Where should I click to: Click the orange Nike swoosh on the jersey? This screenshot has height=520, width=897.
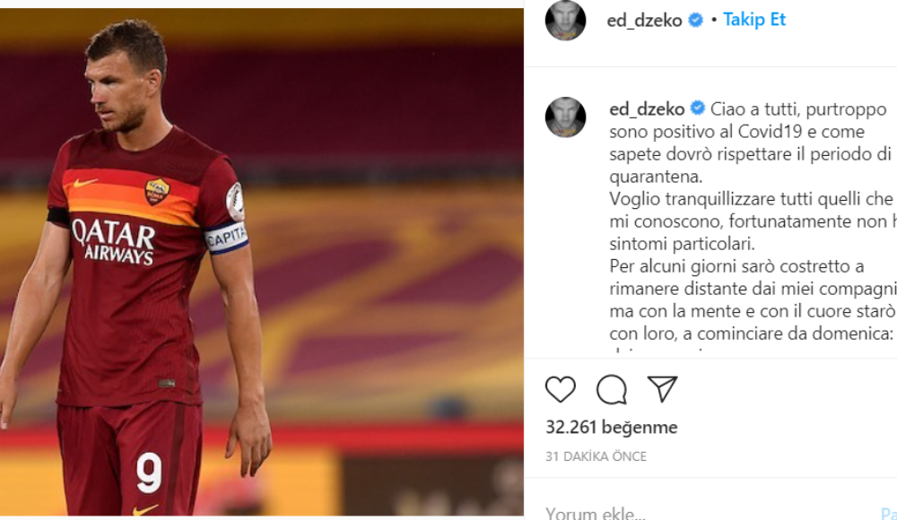tap(84, 183)
